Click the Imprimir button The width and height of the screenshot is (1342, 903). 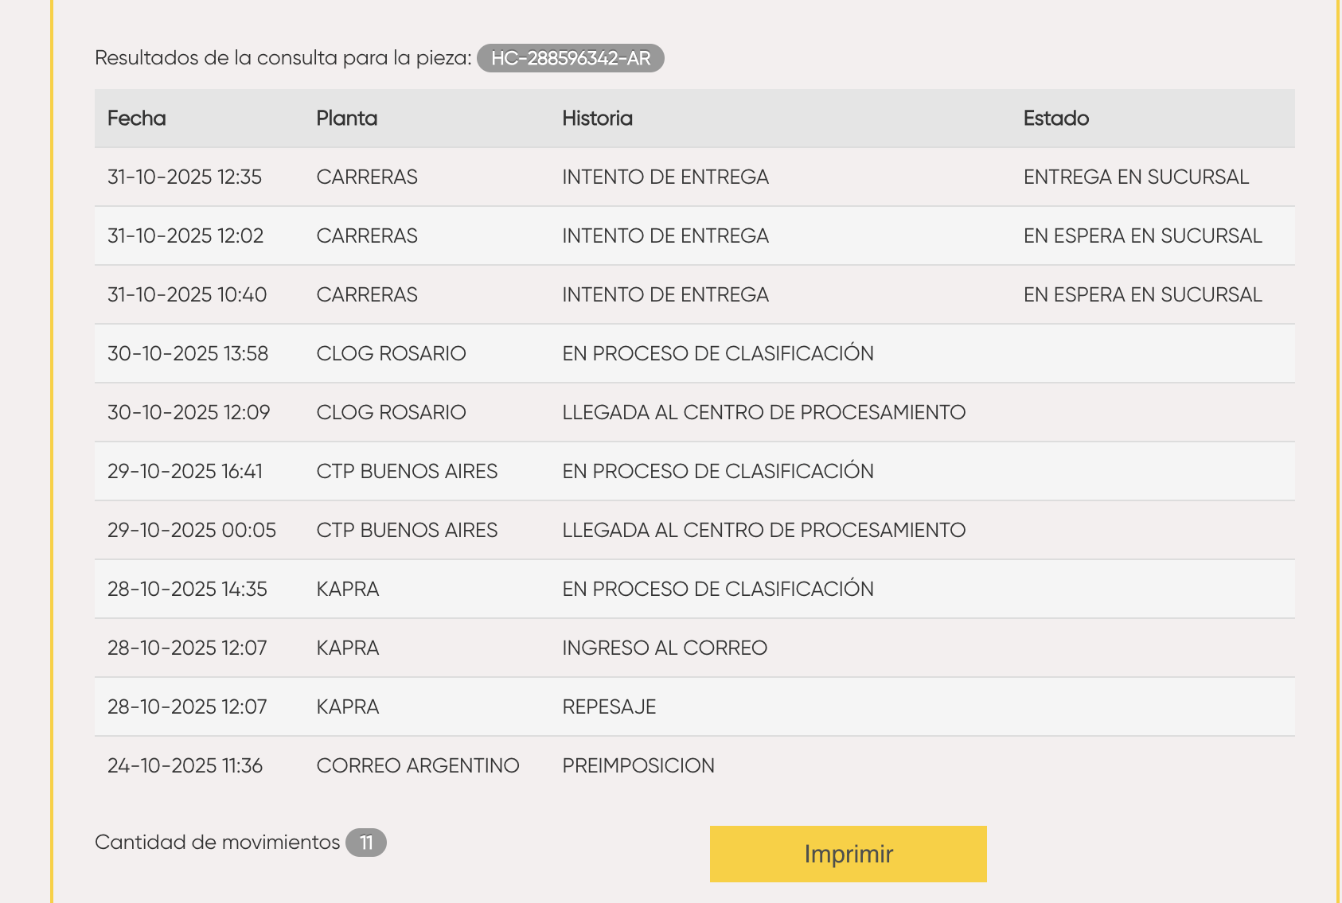(x=848, y=854)
